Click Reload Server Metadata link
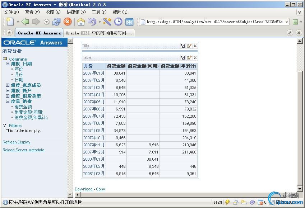This screenshot has width=305, height=208. [24, 150]
